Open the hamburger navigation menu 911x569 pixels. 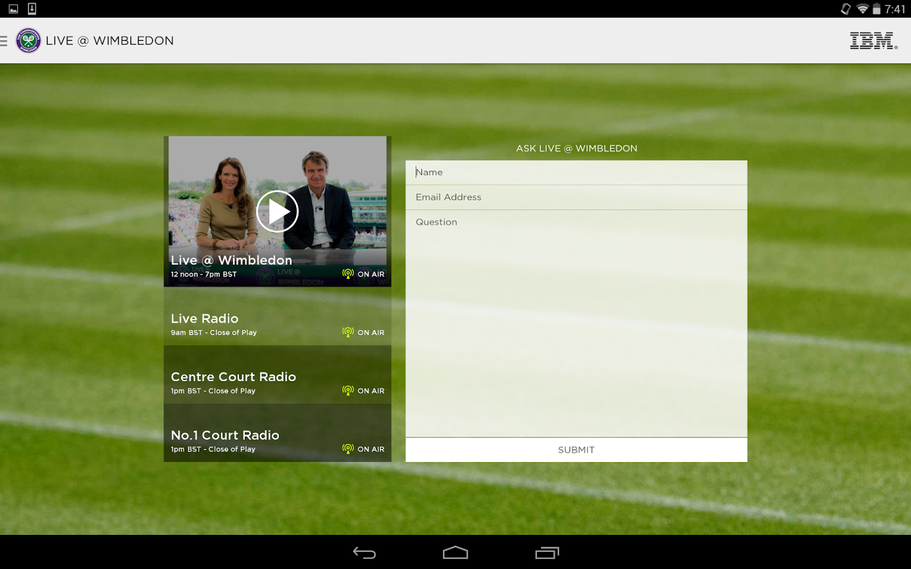point(4,40)
